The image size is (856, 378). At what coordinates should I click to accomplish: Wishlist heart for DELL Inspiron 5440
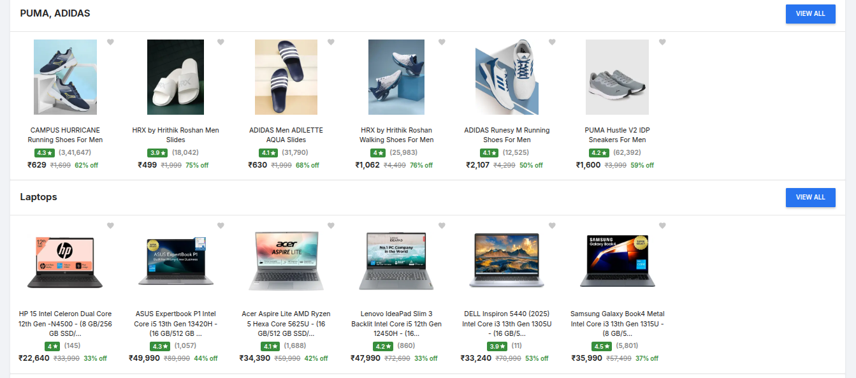552,226
